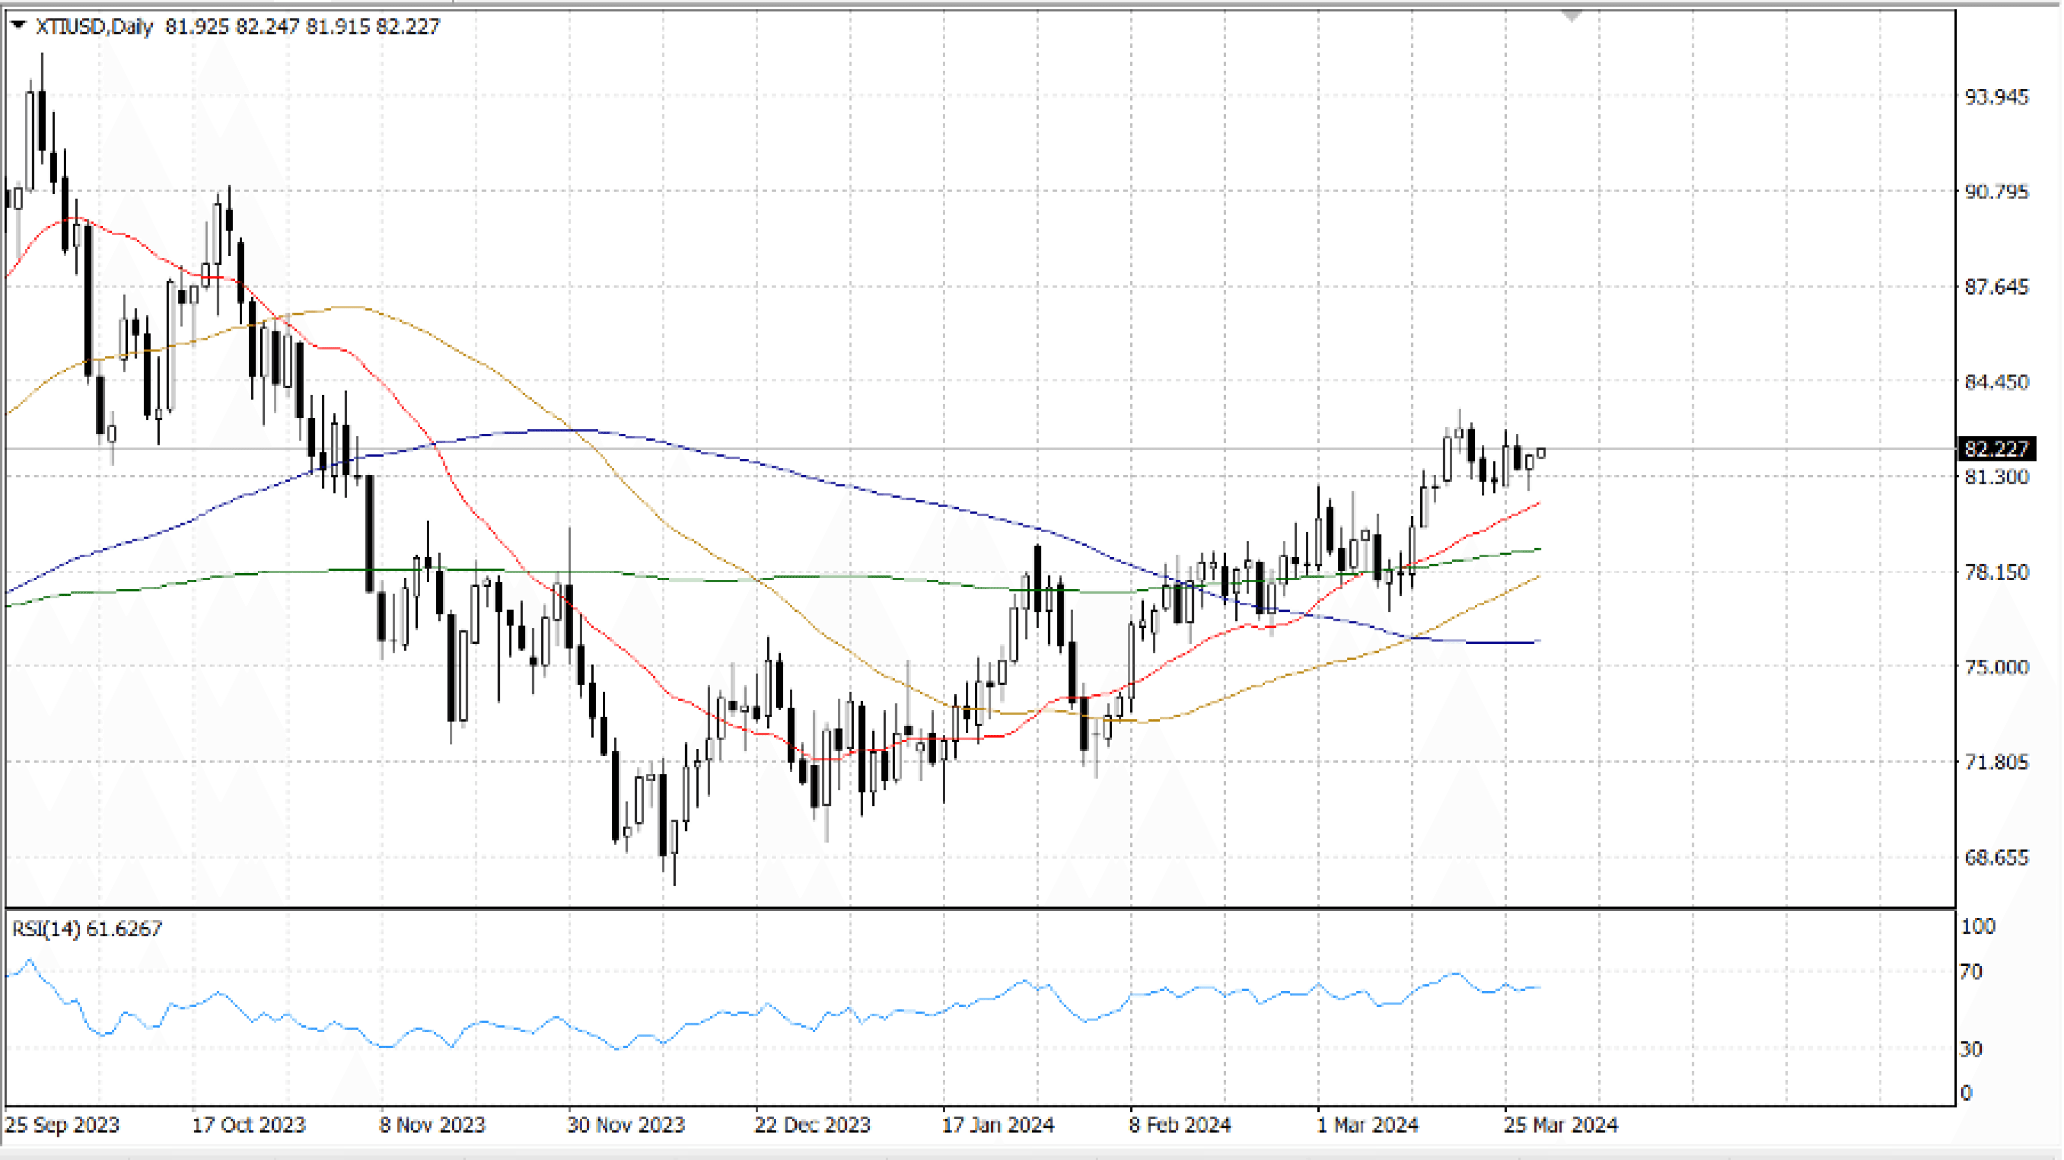The height and width of the screenshot is (1160, 2064).
Task: Click the 1 Mar 2024 date label
Action: (x=1367, y=1125)
